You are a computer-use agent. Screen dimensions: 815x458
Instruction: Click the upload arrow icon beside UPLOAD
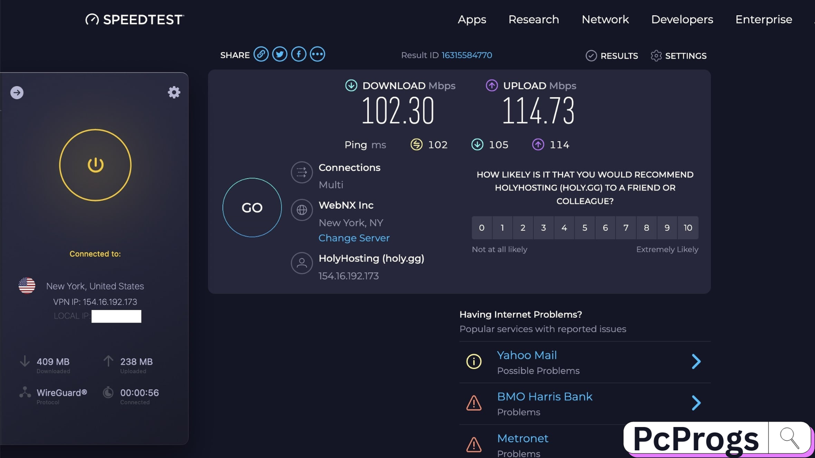(x=492, y=85)
